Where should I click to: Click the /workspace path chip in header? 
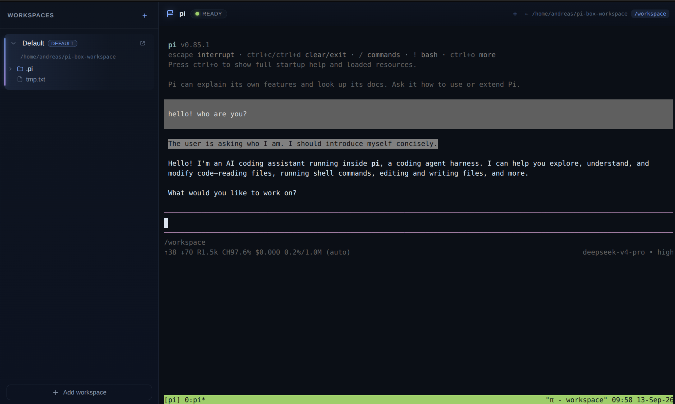650,13
